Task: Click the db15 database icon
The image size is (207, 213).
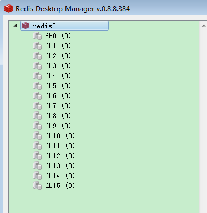Action: (x=37, y=186)
